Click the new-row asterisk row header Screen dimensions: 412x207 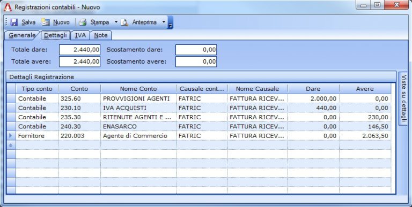tap(11, 145)
